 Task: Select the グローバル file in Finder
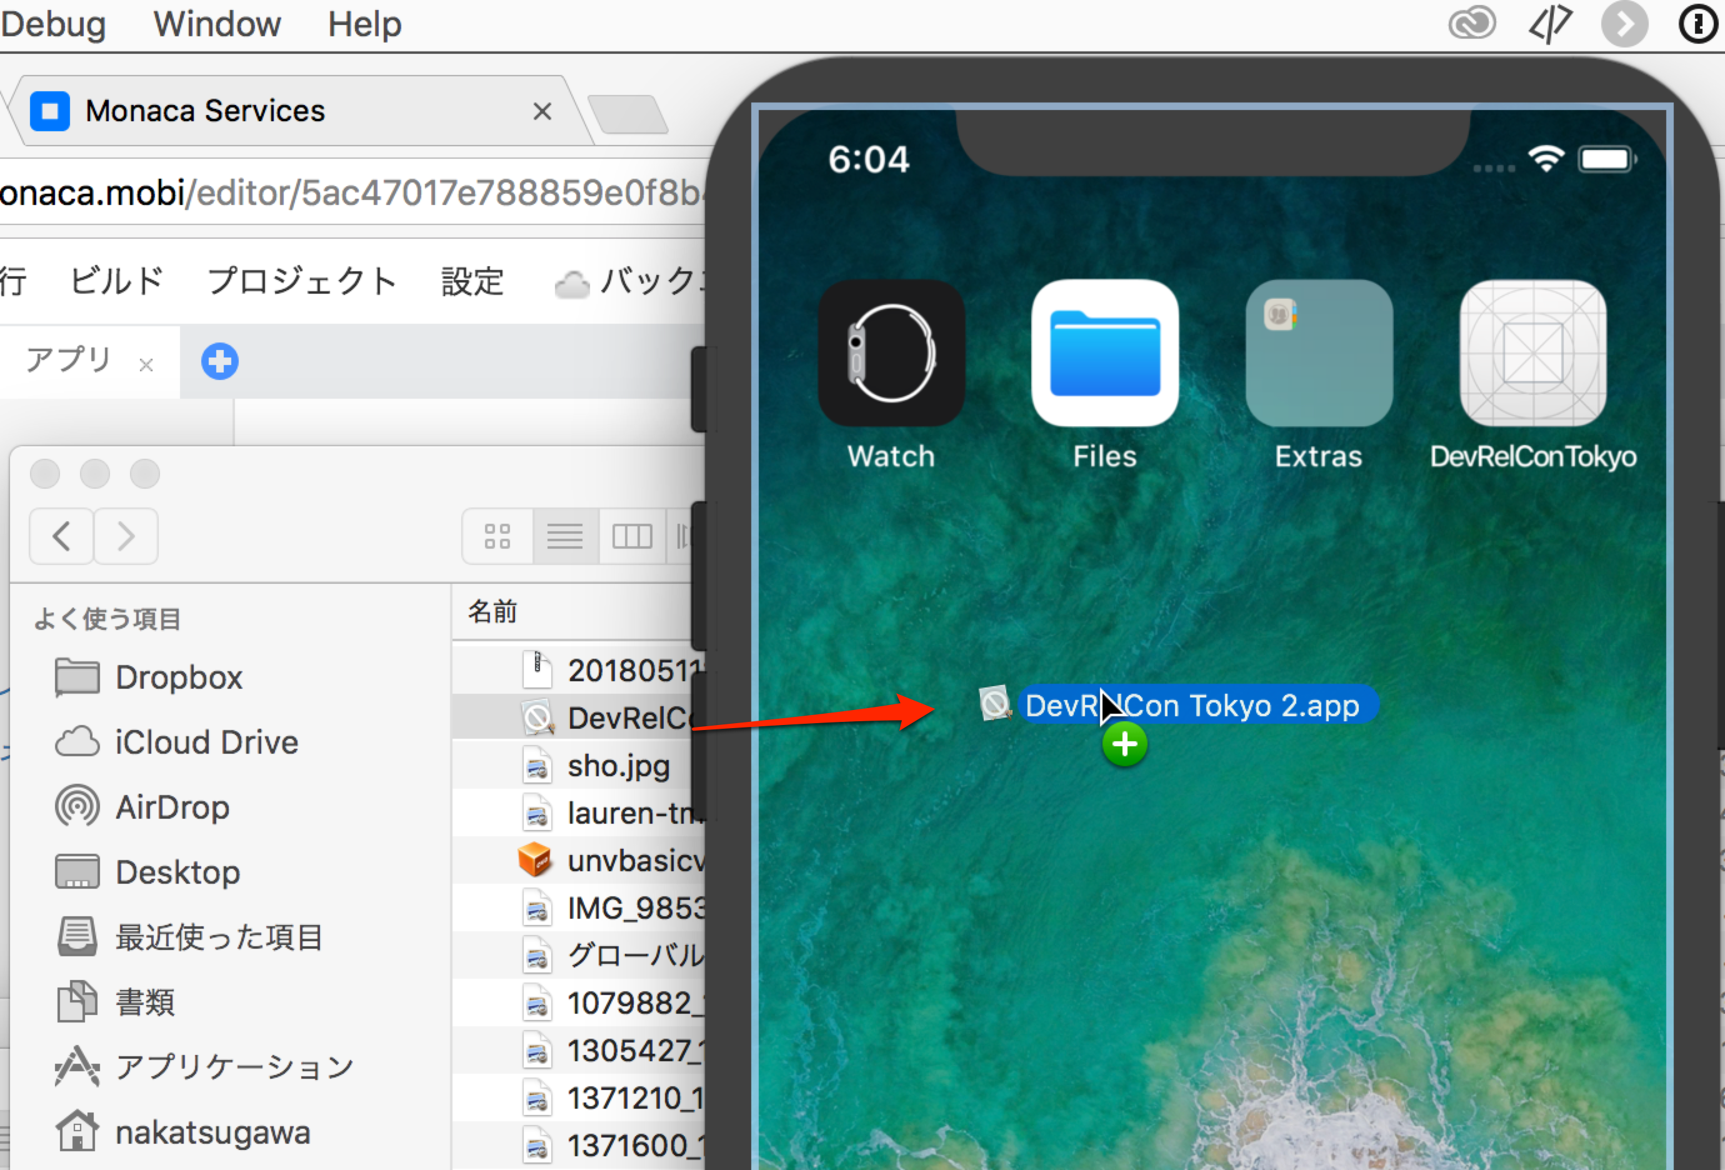click(579, 956)
